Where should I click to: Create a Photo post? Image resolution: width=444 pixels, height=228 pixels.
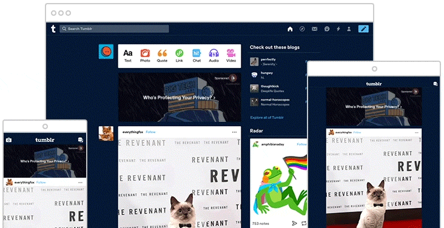tap(145, 56)
